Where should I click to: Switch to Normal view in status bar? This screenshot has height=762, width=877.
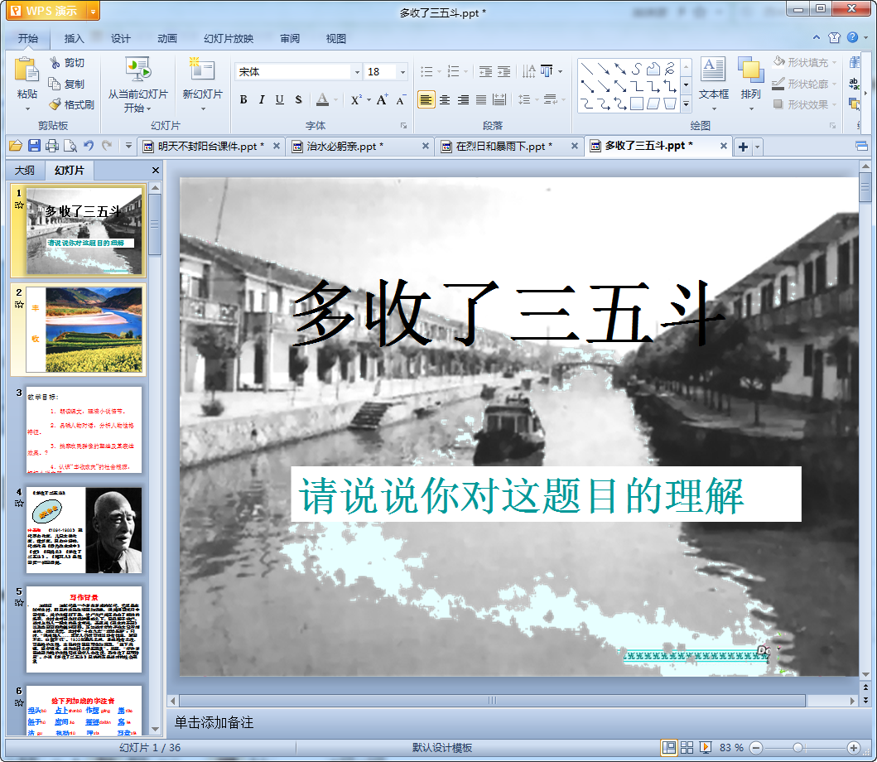[668, 747]
